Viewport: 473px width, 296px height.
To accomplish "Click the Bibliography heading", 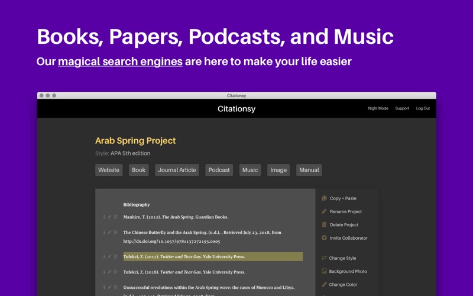I will pos(137,205).
